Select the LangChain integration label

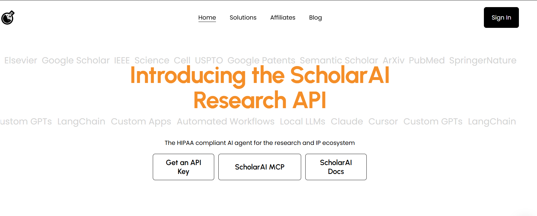point(81,121)
